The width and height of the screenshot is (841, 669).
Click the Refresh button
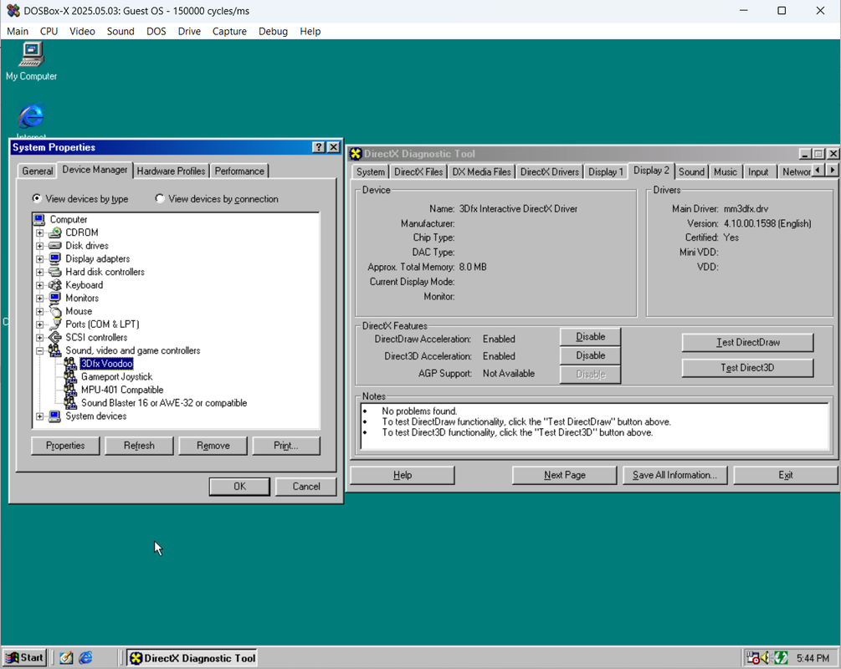[x=139, y=446]
